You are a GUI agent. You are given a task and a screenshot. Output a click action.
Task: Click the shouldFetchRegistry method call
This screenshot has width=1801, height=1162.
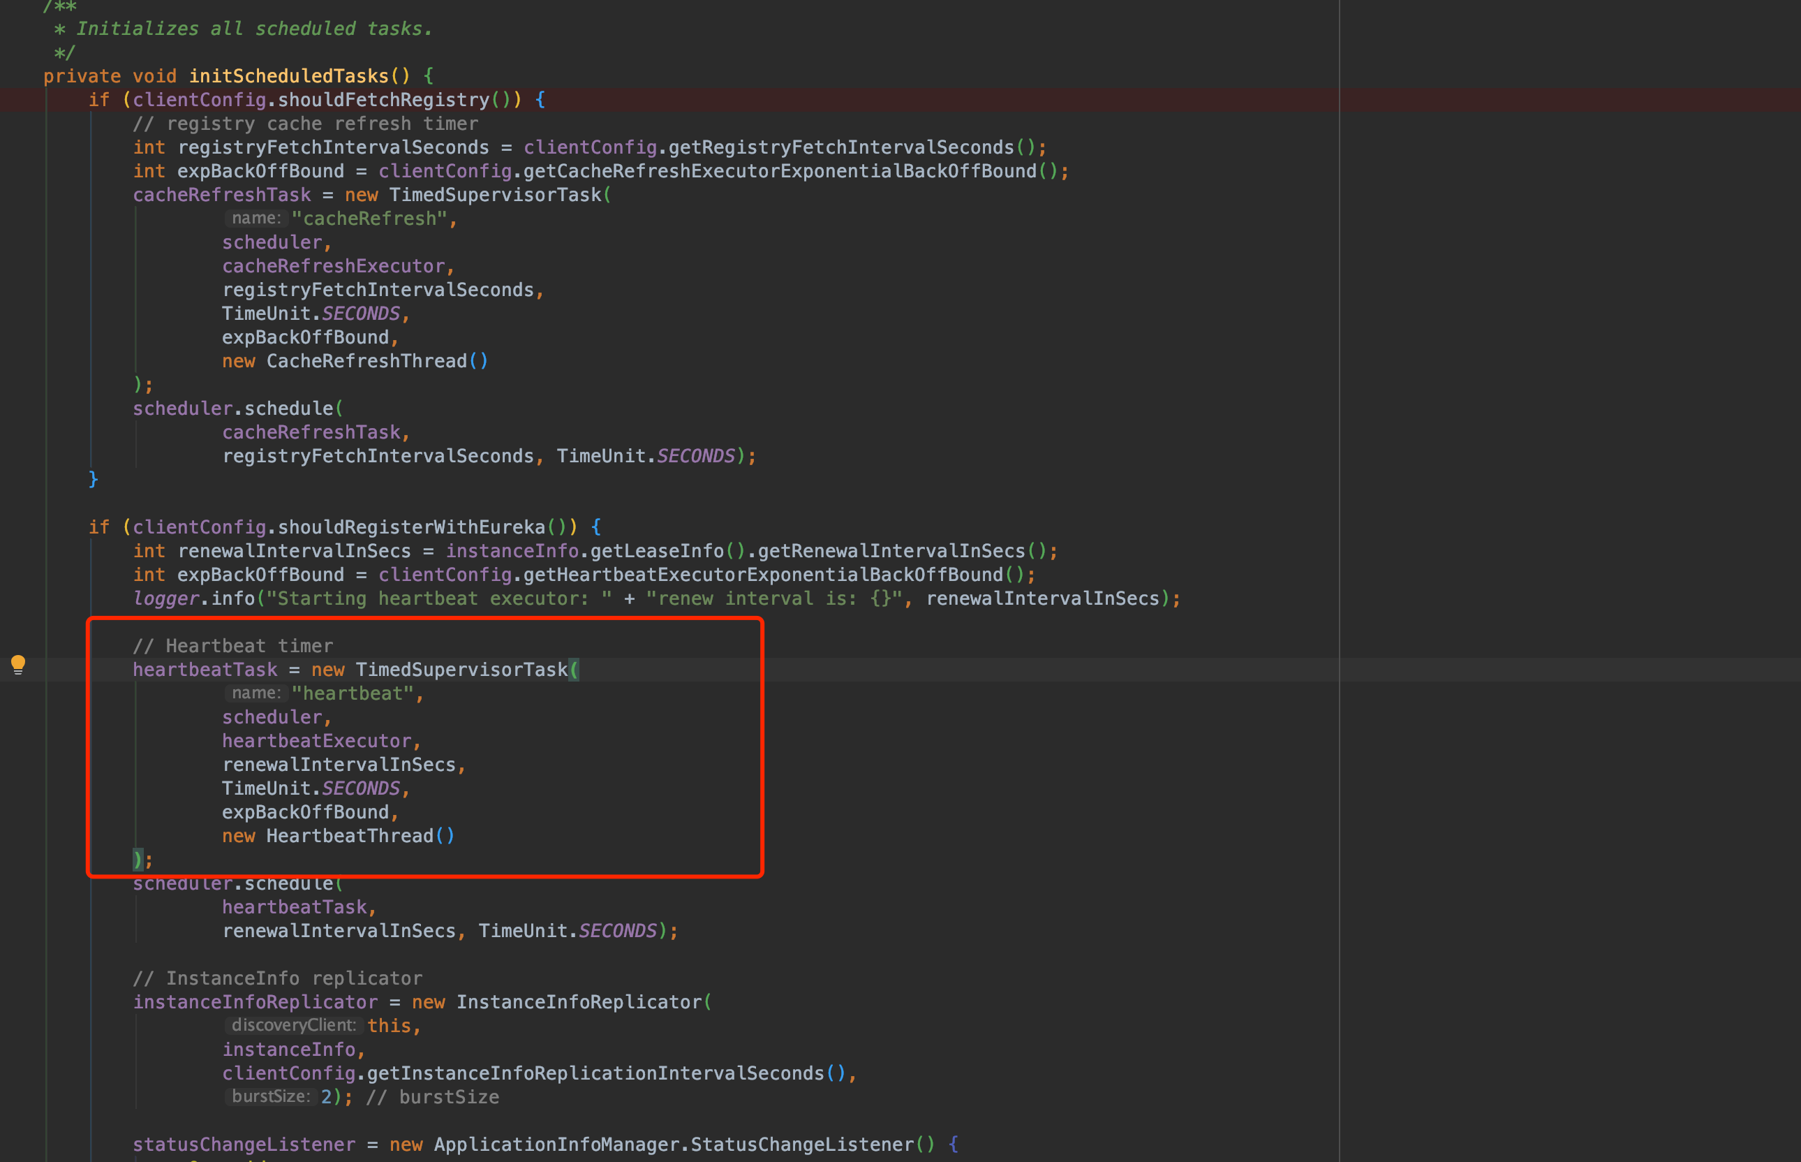[383, 100]
